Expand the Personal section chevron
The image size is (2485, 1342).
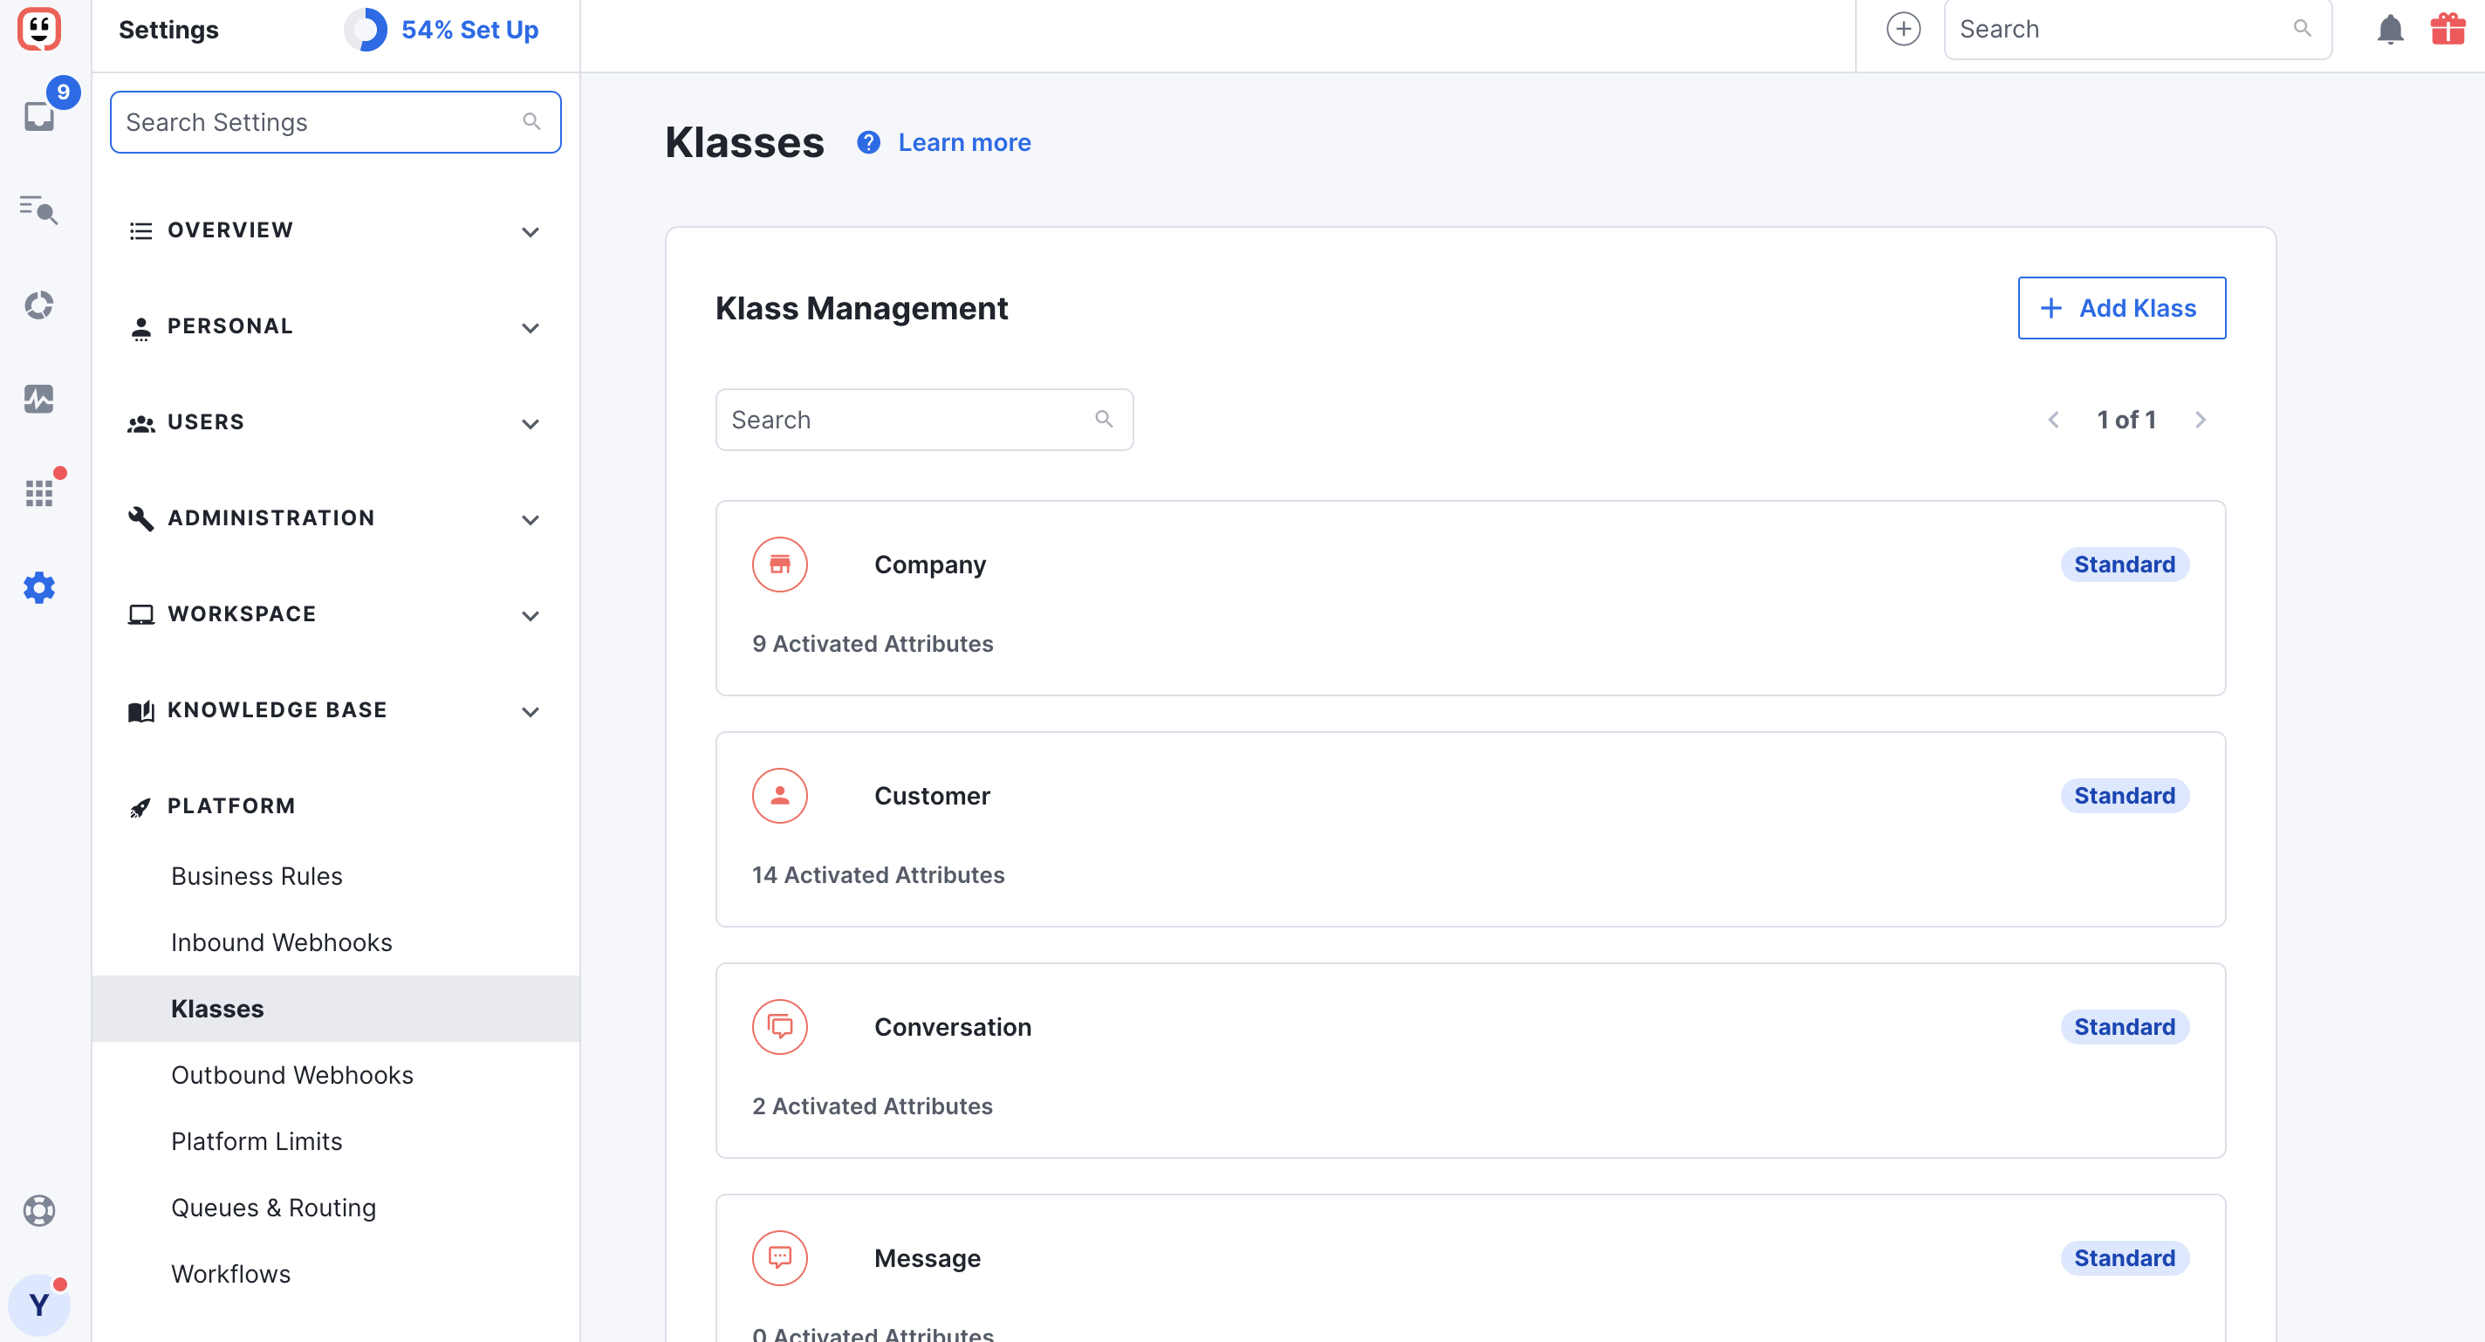[x=530, y=328]
